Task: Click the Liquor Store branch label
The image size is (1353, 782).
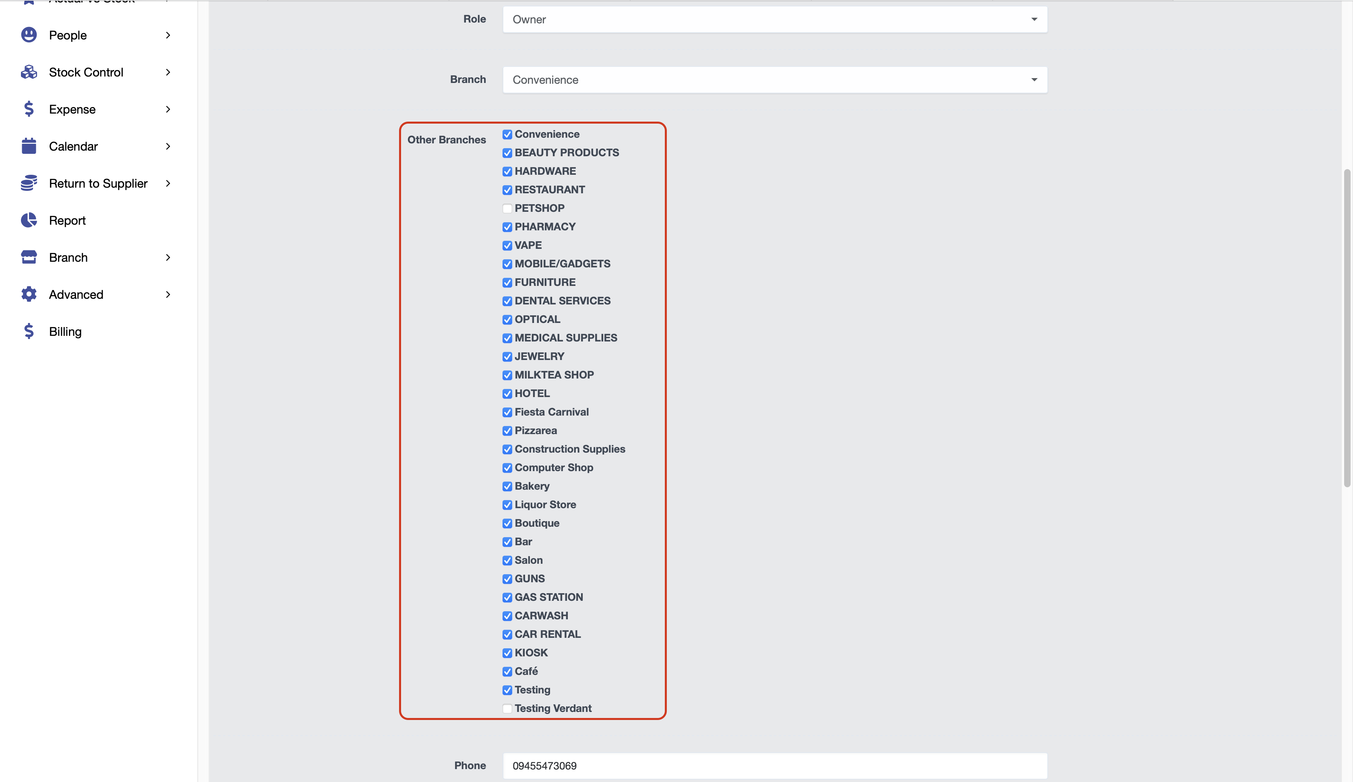Action: point(545,505)
